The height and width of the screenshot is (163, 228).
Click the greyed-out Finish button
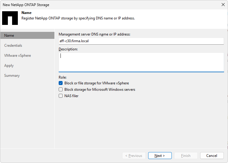pyautogui.click(x=186, y=156)
